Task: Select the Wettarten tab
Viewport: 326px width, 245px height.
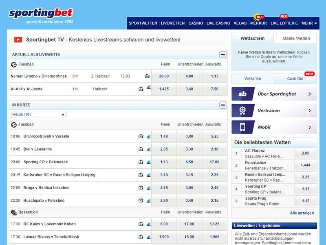Action: pos(253,79)
